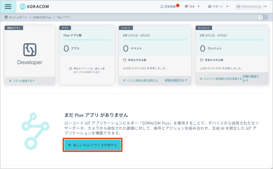Click the 0 アプリ count
The image size is (273, 169).
click(71, 48)
